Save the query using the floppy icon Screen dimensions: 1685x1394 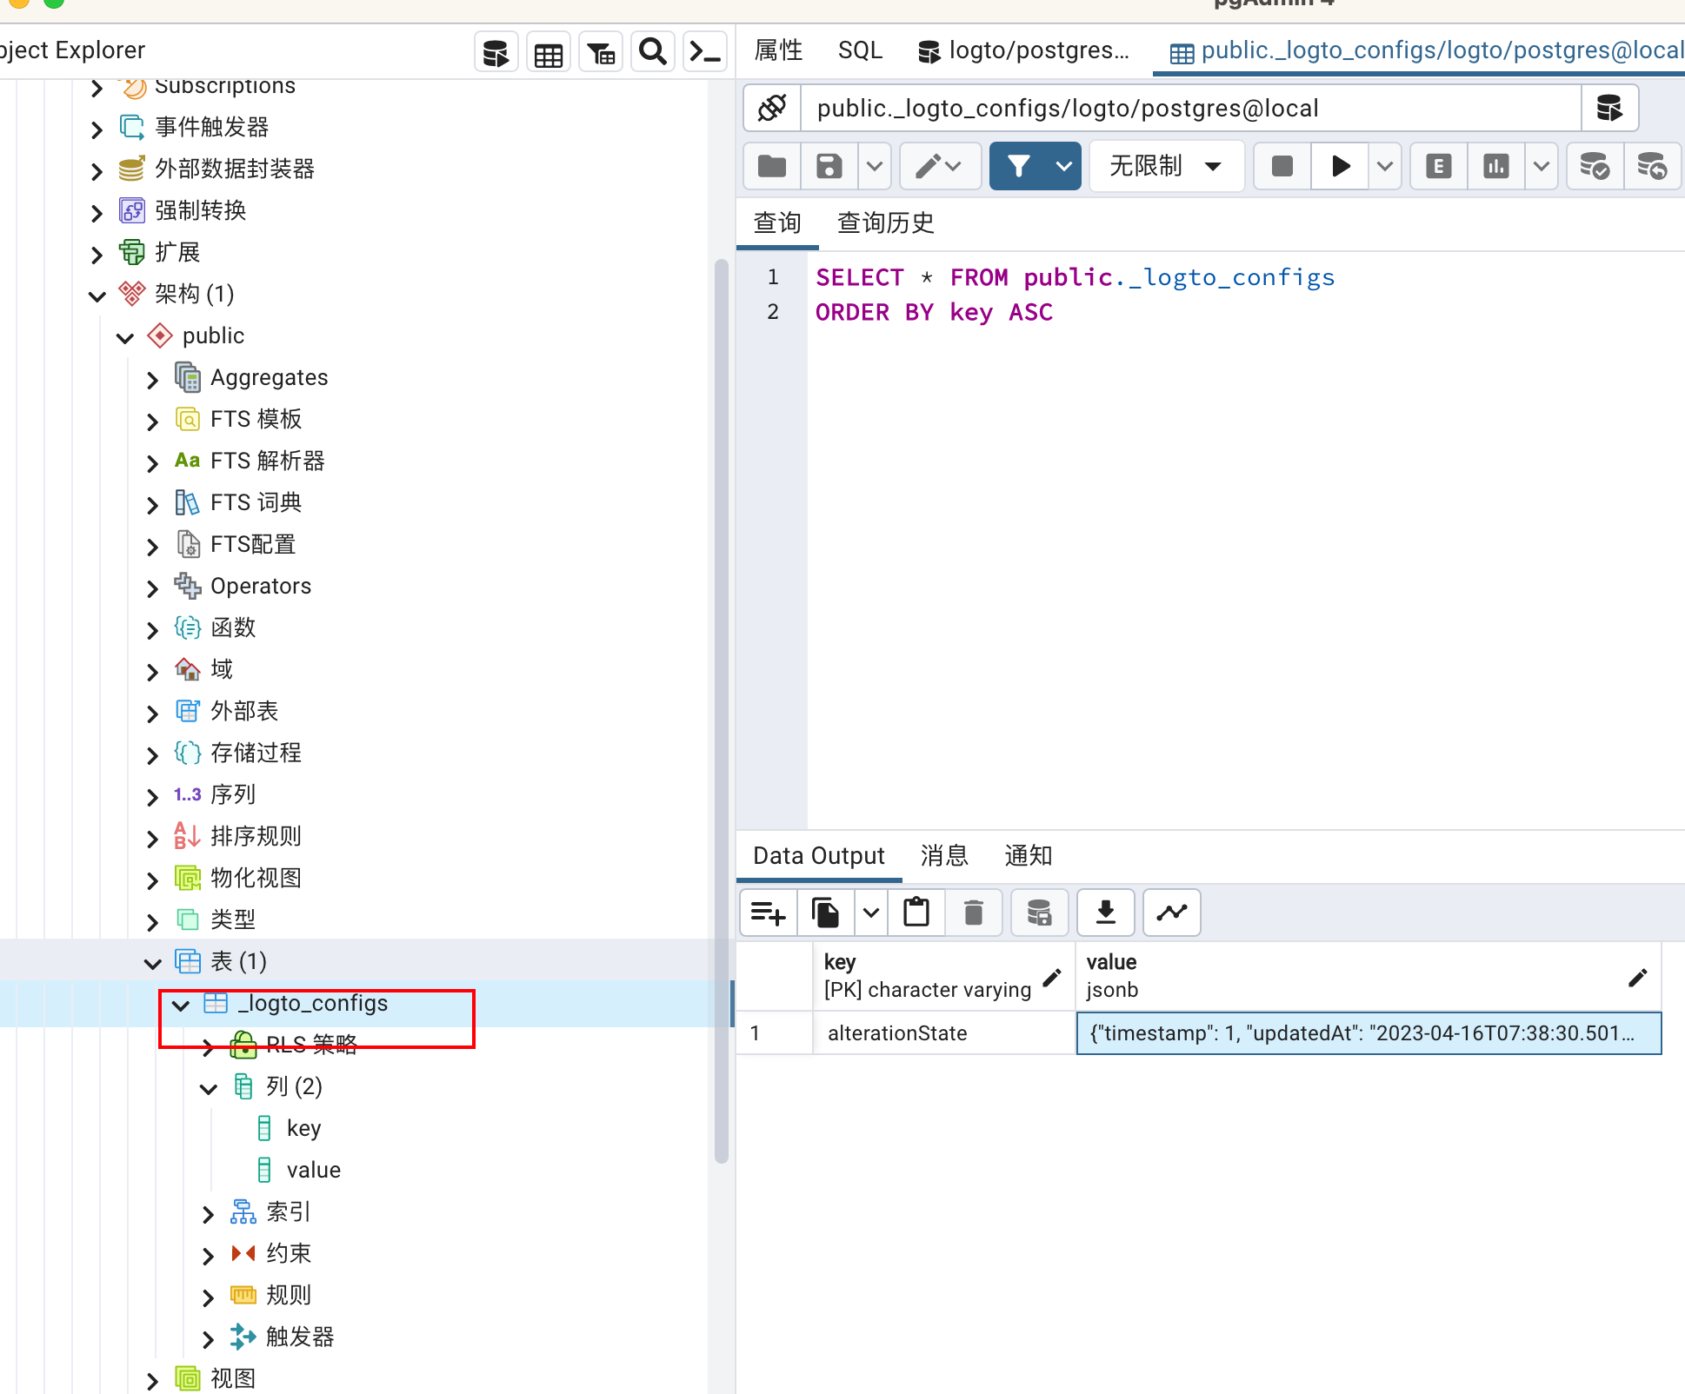click(x=829, y=166)
